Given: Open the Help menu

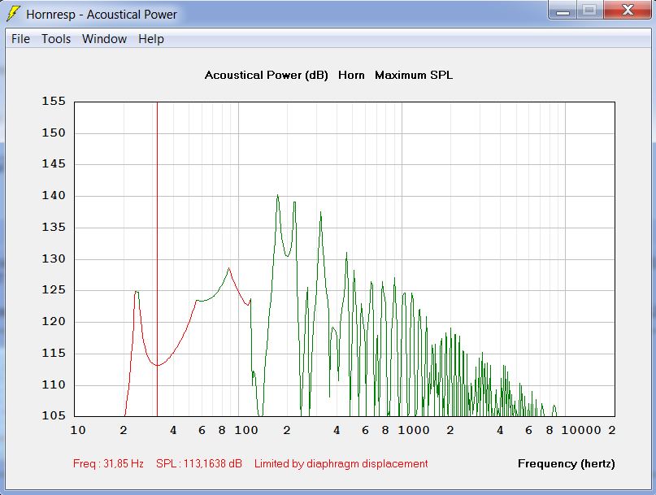Looking at the screenshot, I should tap(151, 39).
